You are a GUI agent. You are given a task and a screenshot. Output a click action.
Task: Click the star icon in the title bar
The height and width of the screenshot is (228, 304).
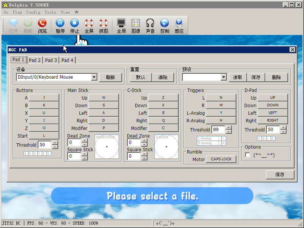[x=5, y=5]
